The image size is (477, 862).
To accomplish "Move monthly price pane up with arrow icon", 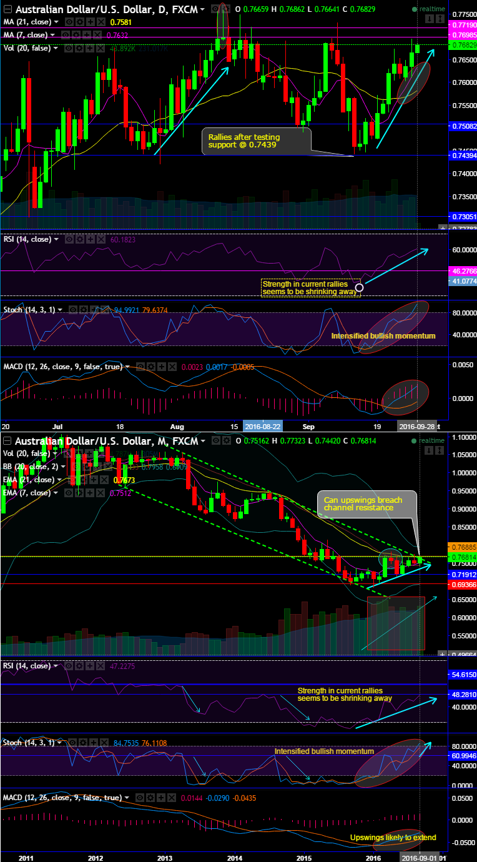I will (x=440, y=450).
